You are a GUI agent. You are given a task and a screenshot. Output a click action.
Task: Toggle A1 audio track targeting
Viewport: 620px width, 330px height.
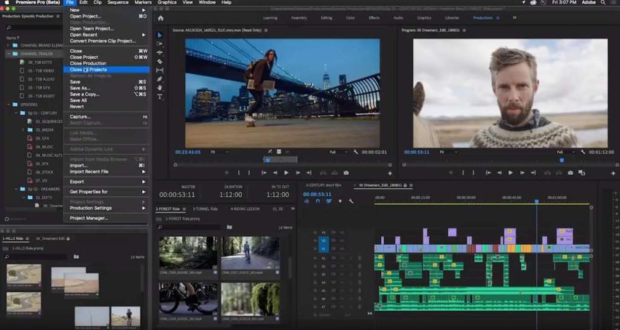coord(324,258)
